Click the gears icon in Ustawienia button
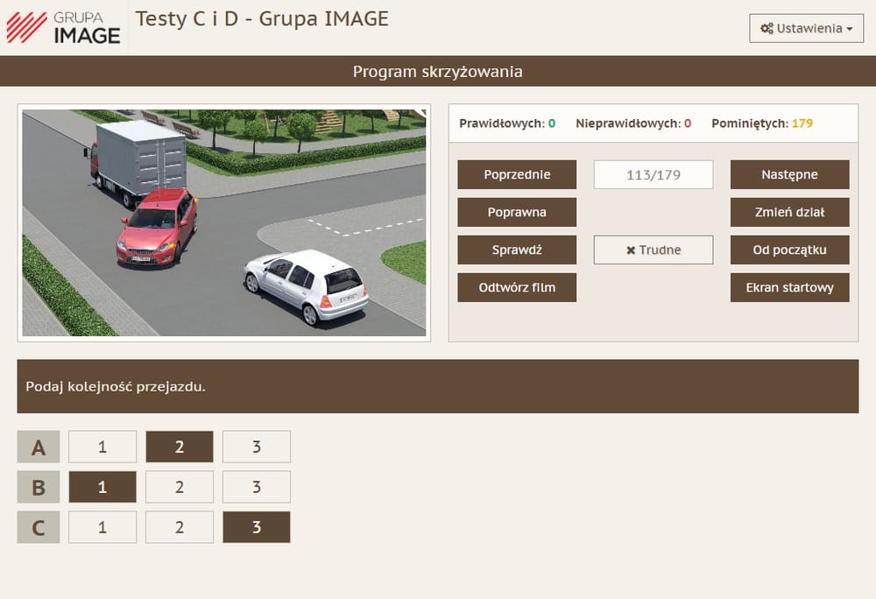 766,28
